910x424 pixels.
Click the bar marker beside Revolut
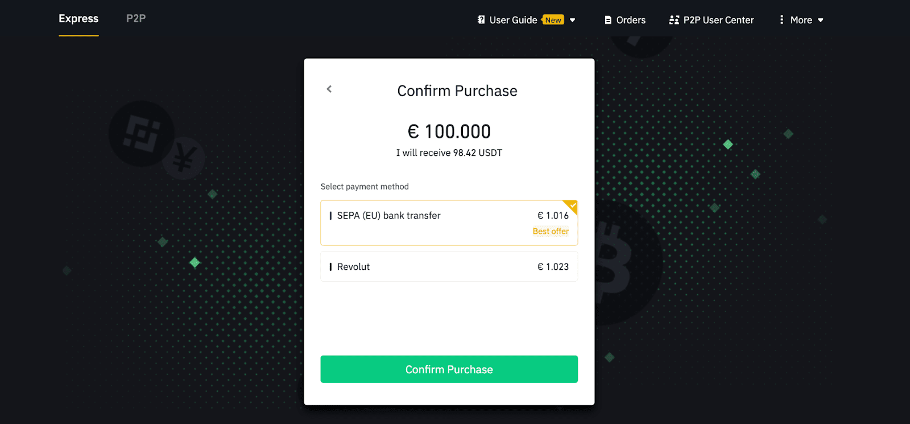pos(330,267)
